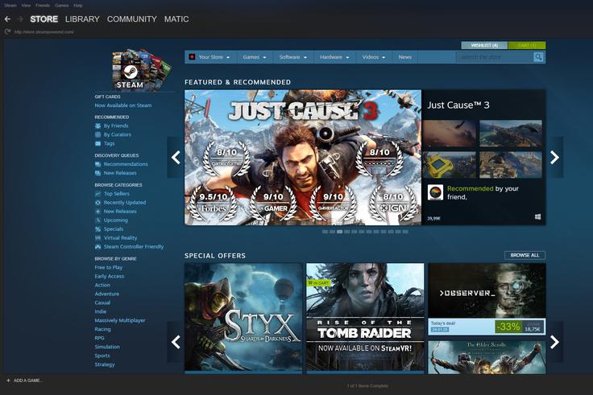Click the Recommendations queue icon
This screenshot has height=395, width=593.
pos(98,164)
